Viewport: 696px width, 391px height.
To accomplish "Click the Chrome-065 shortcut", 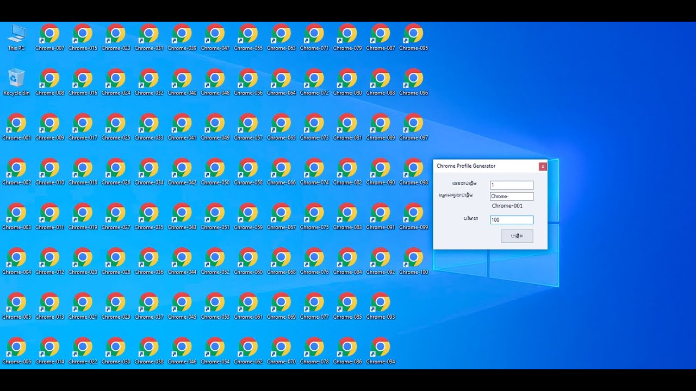I will tap(281, 127).
